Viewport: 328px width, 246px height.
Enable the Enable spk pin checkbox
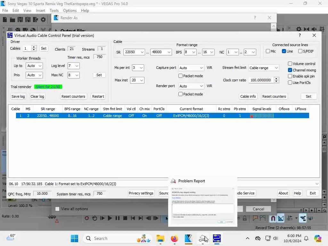290,76
